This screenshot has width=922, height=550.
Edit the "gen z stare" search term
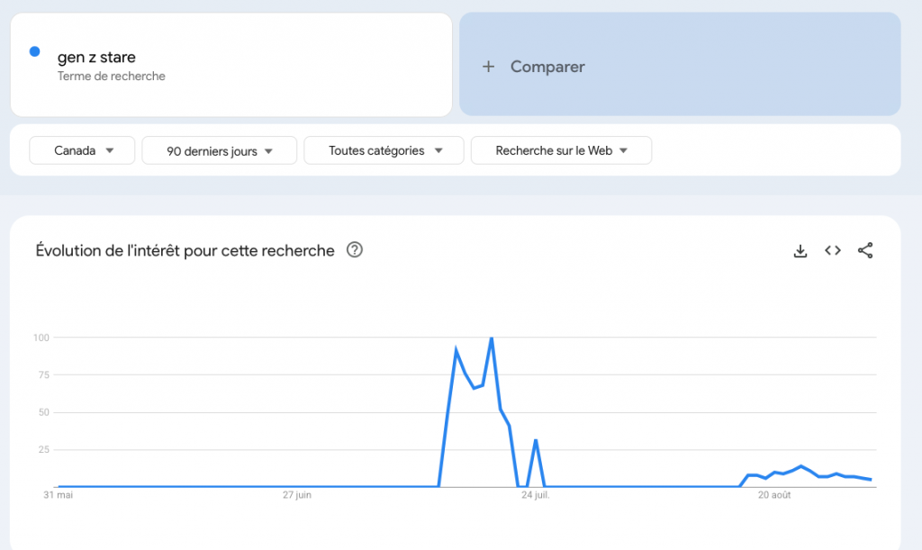(96, 59)
